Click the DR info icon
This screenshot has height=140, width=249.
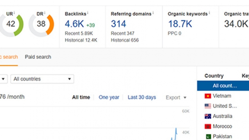pos(45,13)
